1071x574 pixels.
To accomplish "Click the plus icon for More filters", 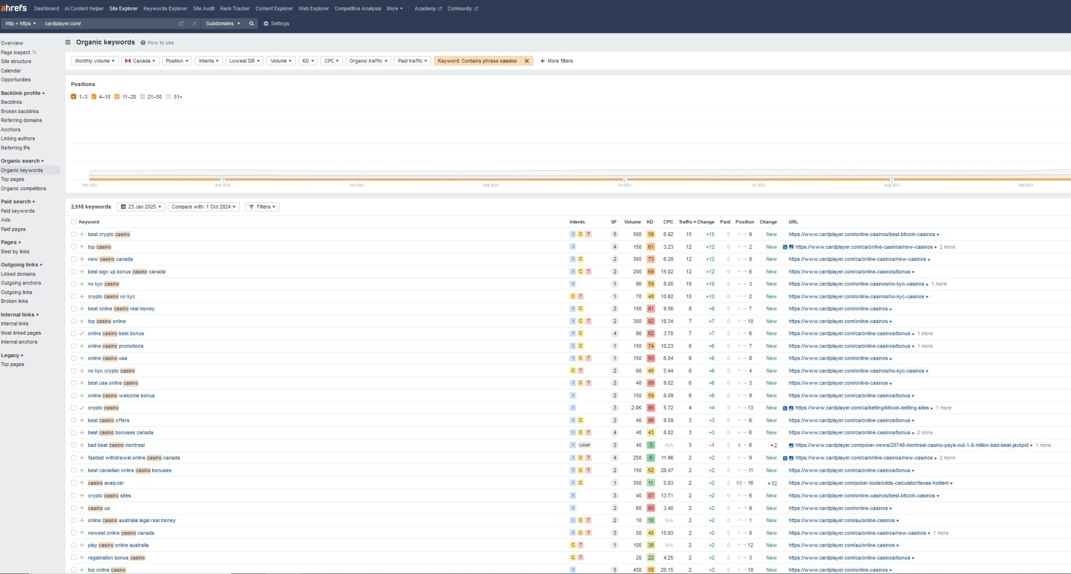I will (542, 61).
